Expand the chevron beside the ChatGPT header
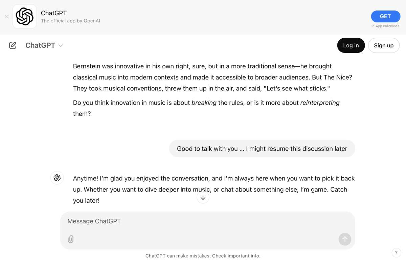 [61, 46]
